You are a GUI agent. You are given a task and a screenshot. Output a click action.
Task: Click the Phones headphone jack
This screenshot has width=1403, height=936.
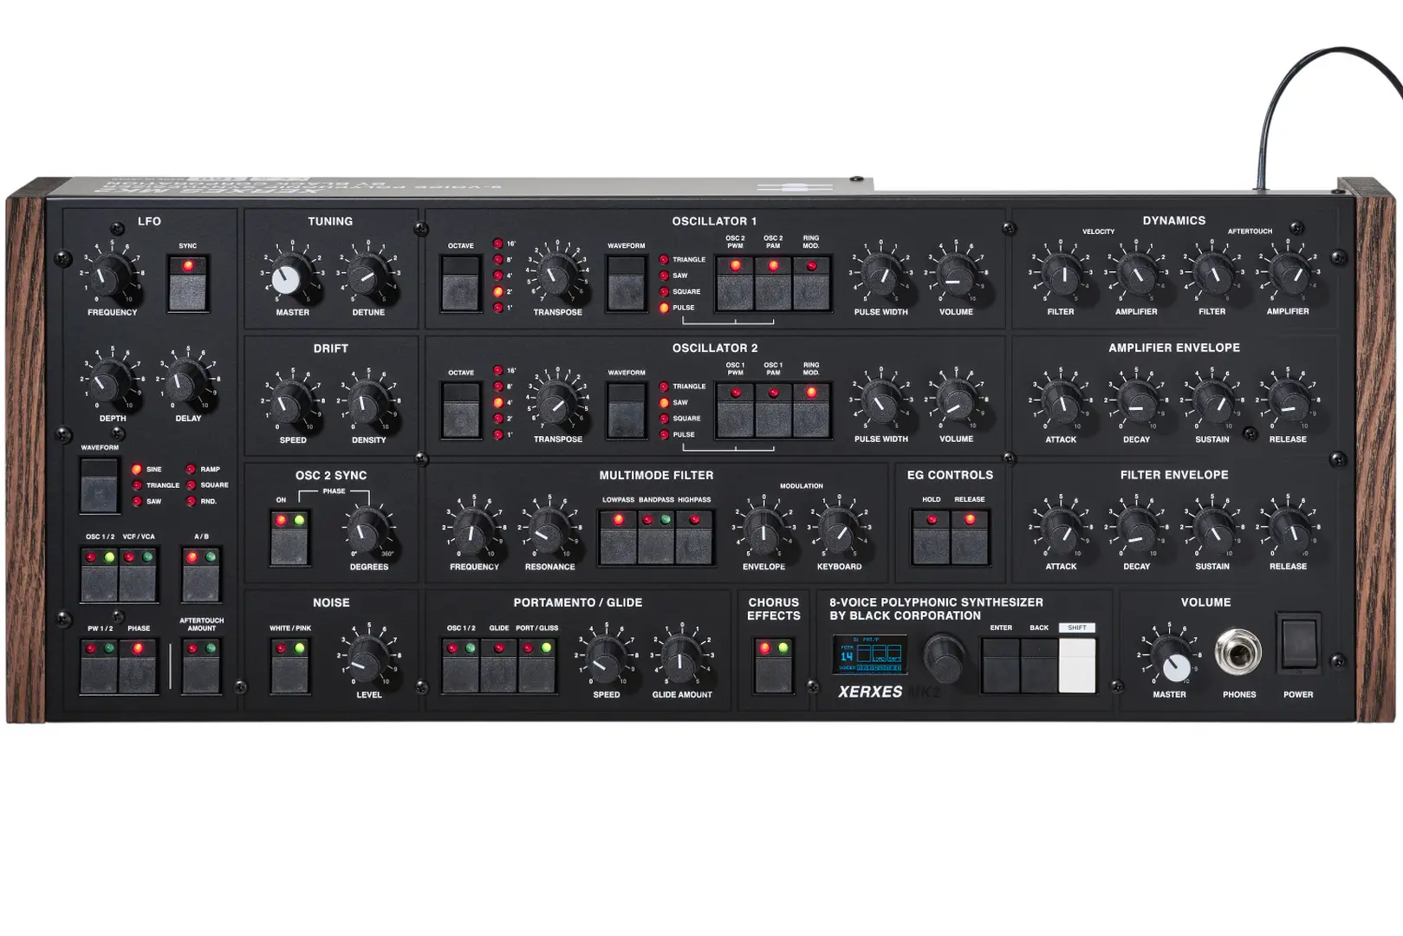click(x=1238, y=652)
